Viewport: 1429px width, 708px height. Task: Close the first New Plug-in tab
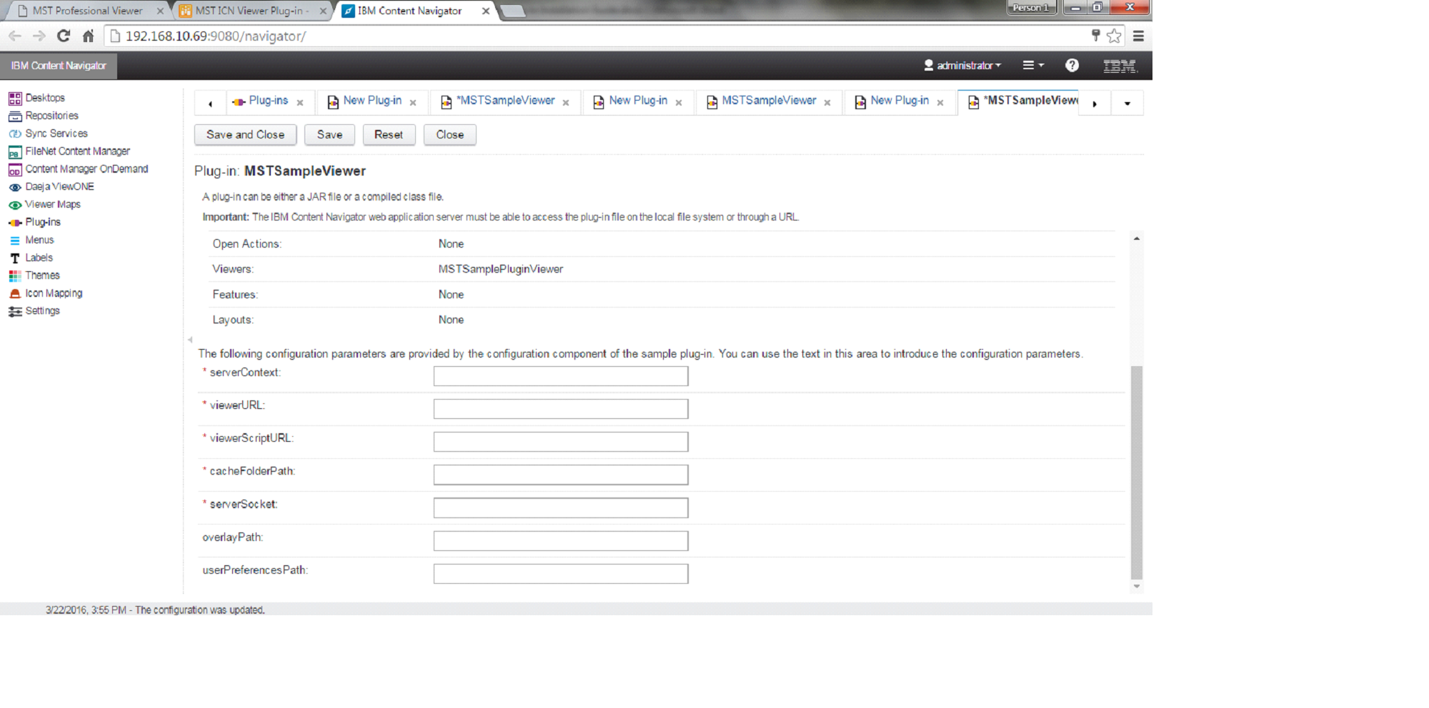click(x=413, y=103)
